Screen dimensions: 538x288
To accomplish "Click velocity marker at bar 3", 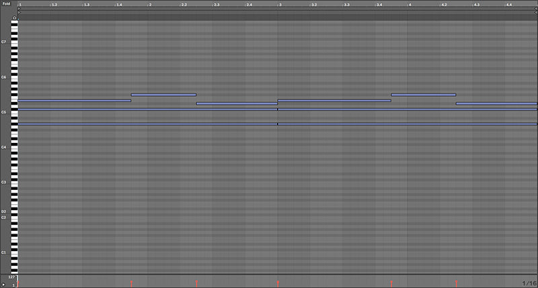I will (278, 283).
